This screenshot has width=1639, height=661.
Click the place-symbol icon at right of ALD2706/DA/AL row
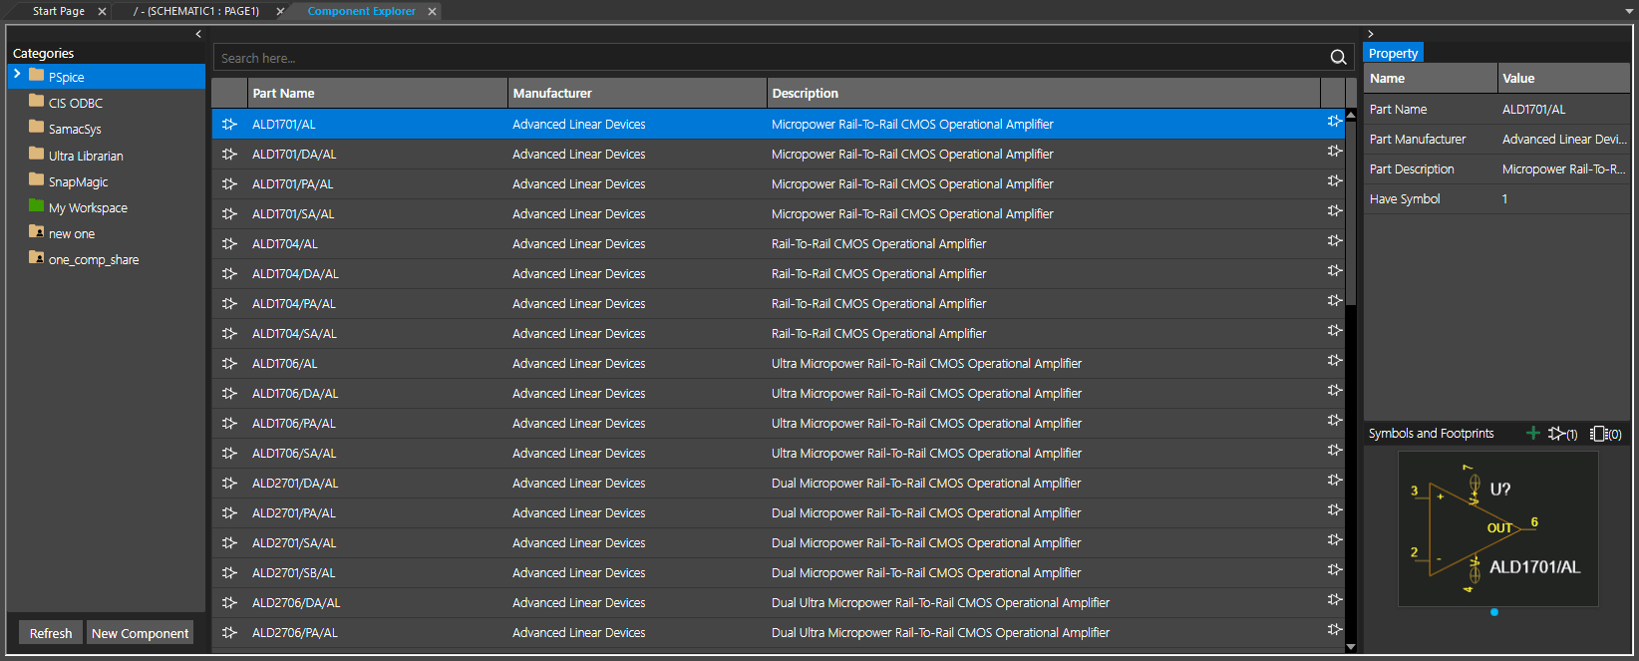click(x=1334, y=600)
